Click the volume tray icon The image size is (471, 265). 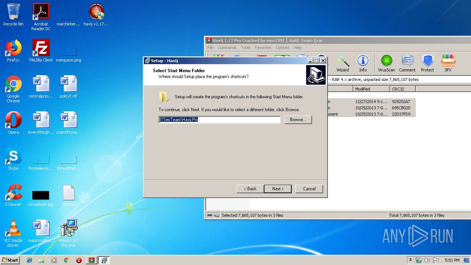tap(427, 260)
